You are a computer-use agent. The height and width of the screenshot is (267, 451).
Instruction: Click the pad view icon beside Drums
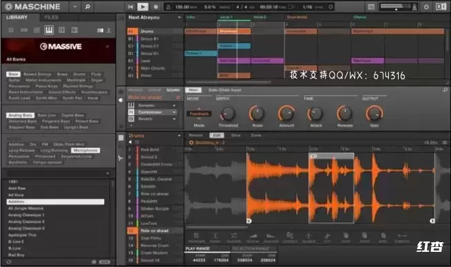click(x=120, y=138)
